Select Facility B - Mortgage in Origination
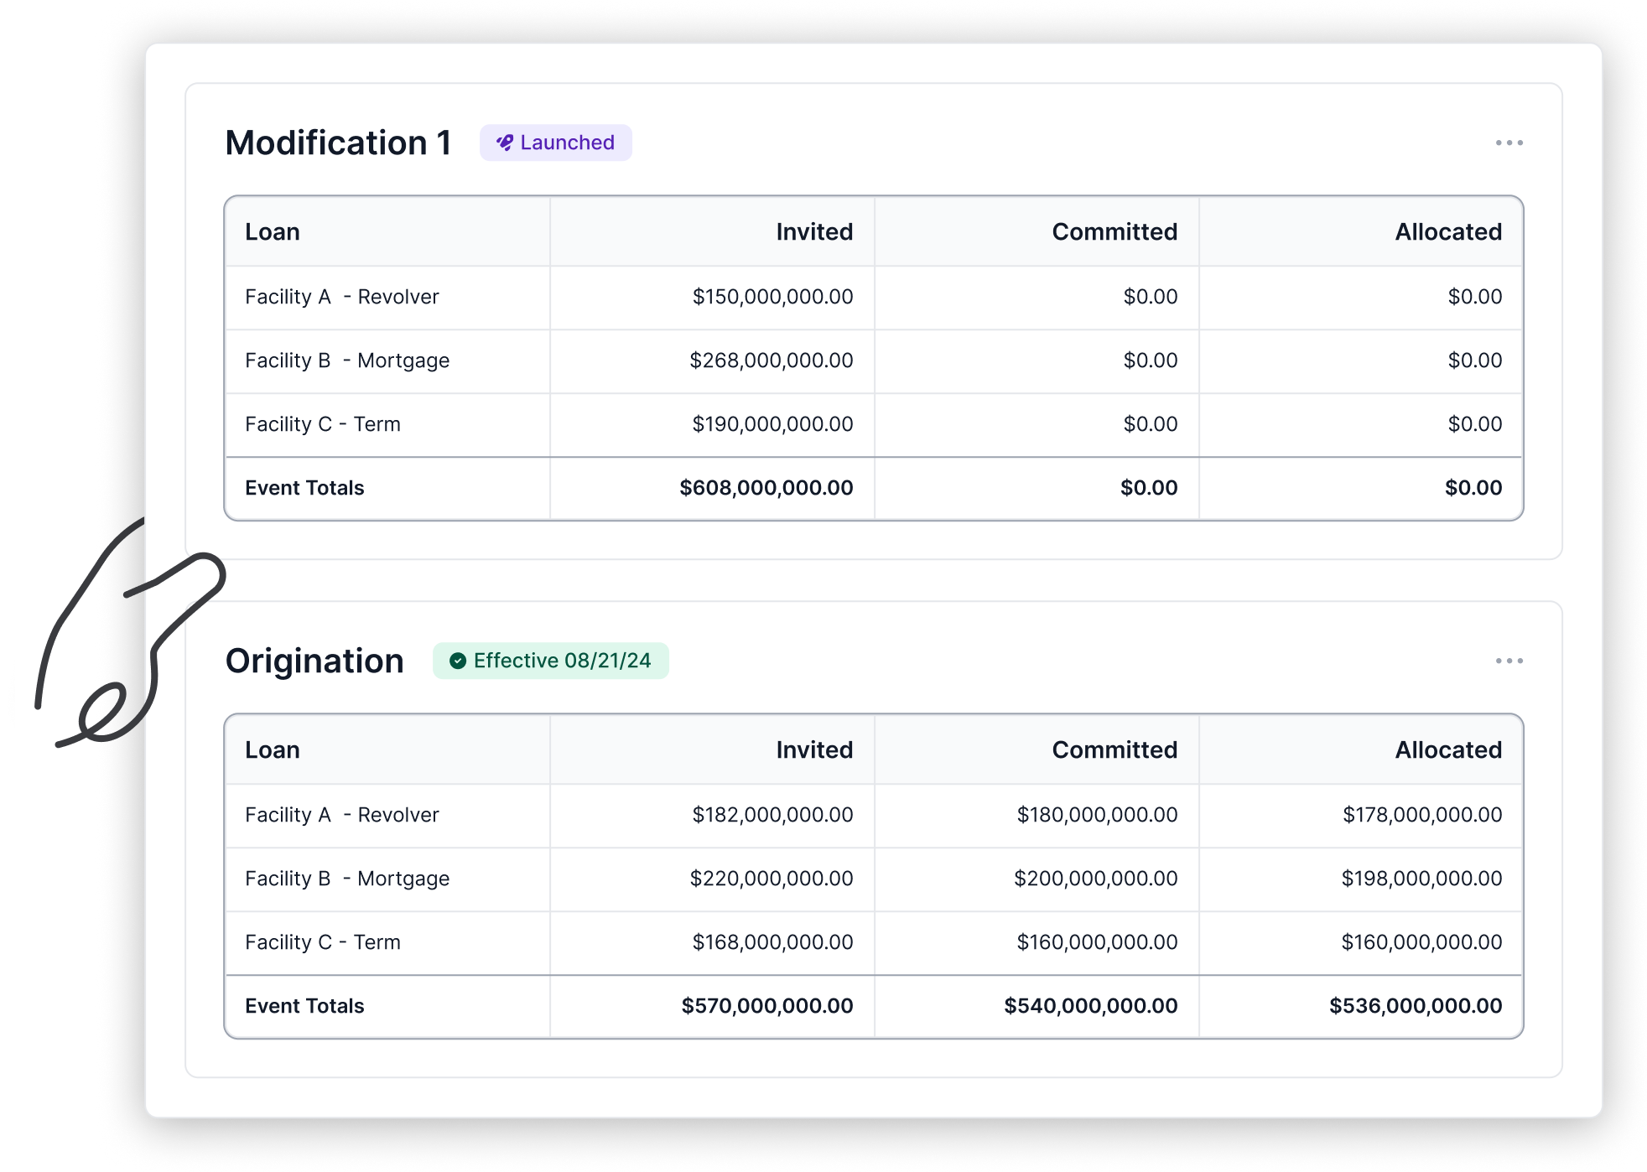This screenshot has height=1172, width=1647. pos(346,878)
